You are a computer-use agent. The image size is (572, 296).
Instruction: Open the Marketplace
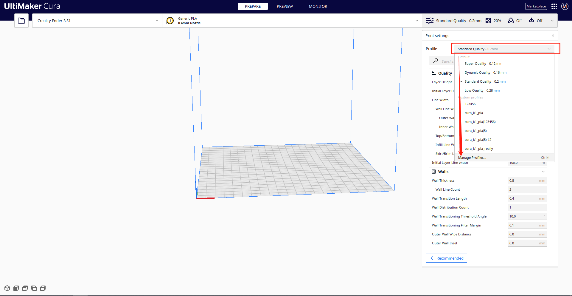536,6
